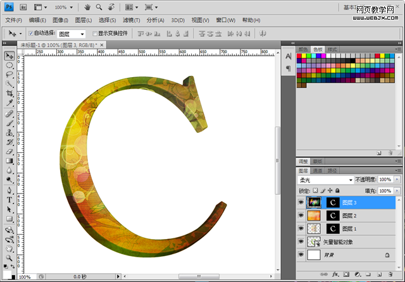
Task: Hide layer 图层 3 visibility eye
Action: coord(301,202)
